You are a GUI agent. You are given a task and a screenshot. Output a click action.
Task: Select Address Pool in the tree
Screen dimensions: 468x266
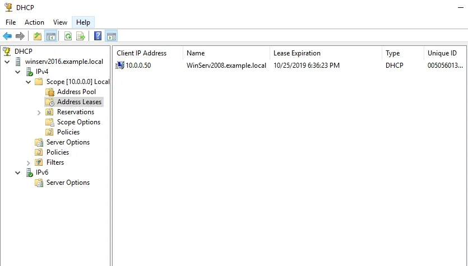click(x=76, y=92)
